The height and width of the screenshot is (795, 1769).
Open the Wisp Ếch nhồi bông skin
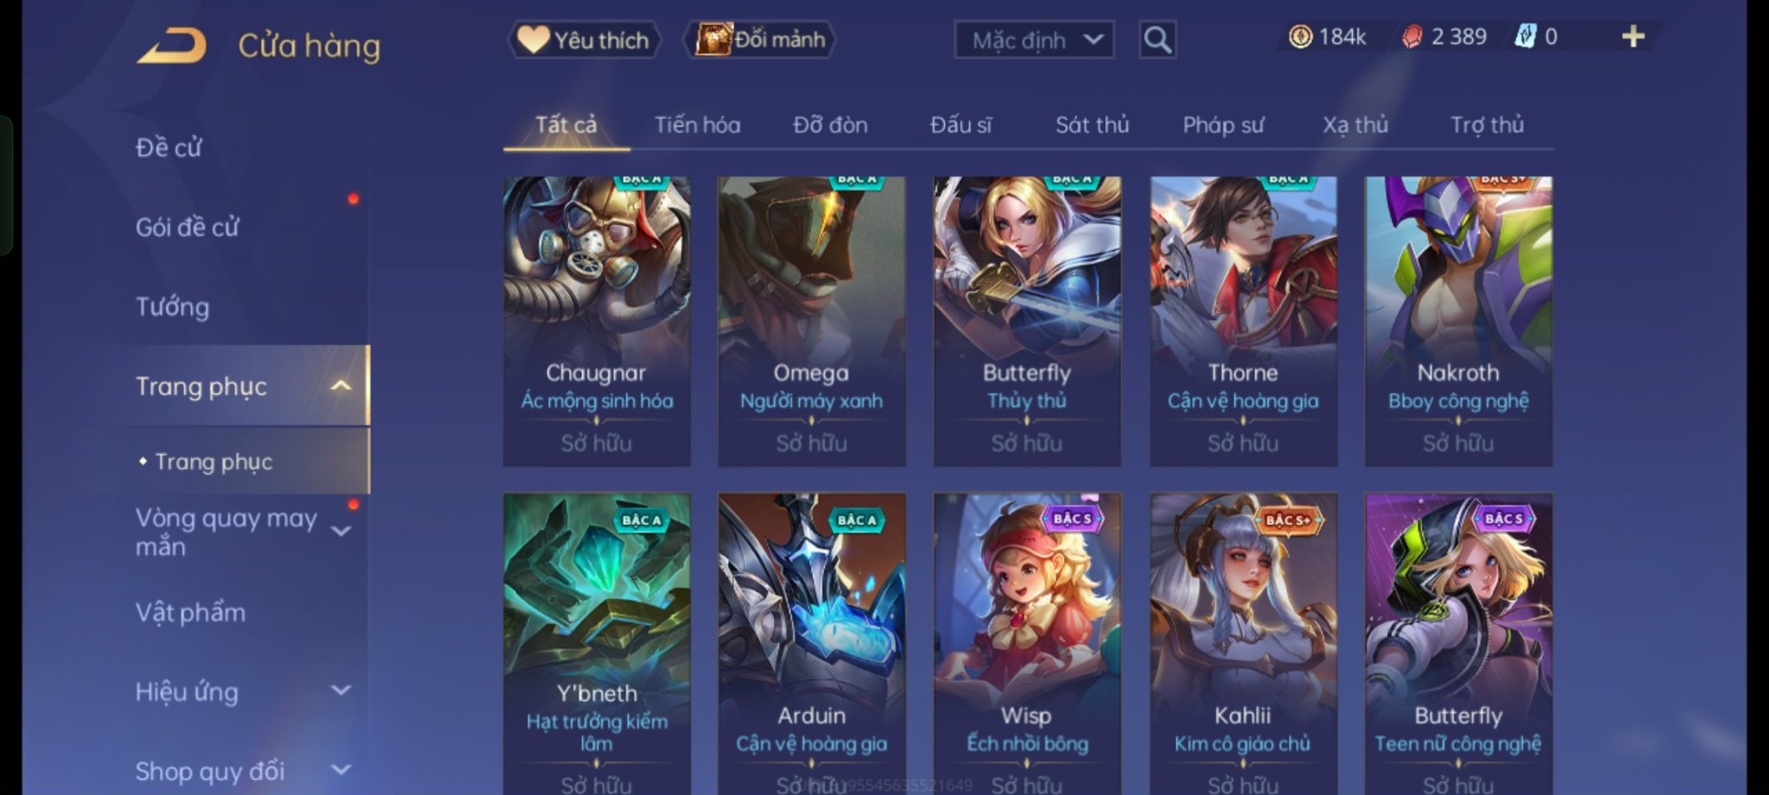(1027, 643)
